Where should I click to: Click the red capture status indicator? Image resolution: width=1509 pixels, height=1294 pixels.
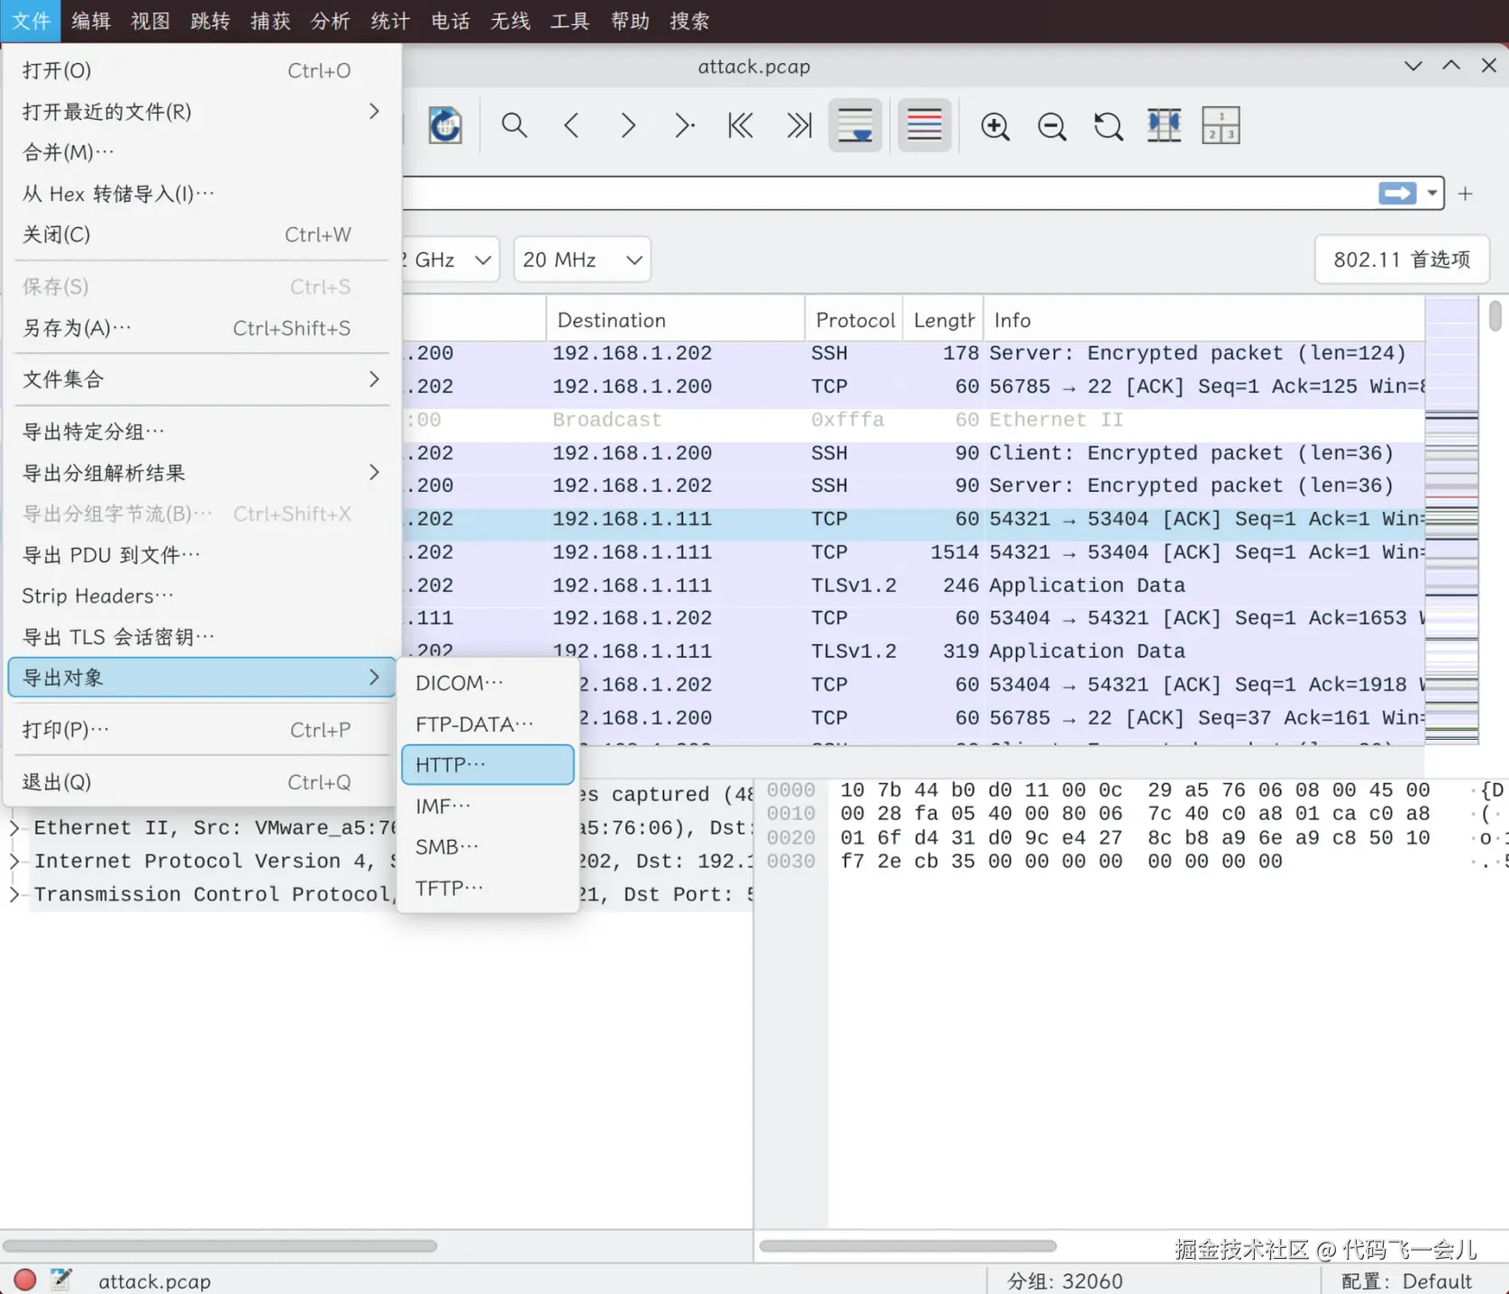click(x=25, y=1280)
